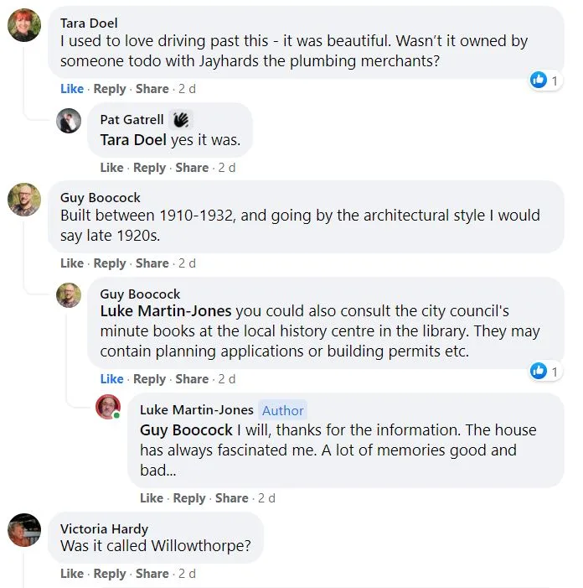This screenshot has height=588, width=583.
Task: Click the Luke Martin-Jones mention in Guy's reply
Action: [166, 311]
